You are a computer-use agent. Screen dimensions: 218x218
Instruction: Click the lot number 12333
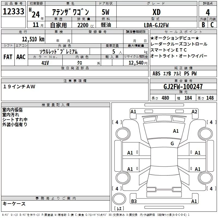click(x=13, y=11)
